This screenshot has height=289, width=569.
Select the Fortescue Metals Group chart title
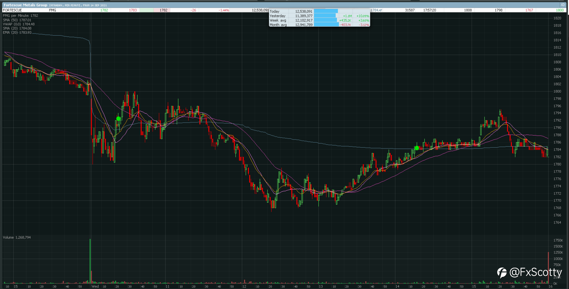25,5
